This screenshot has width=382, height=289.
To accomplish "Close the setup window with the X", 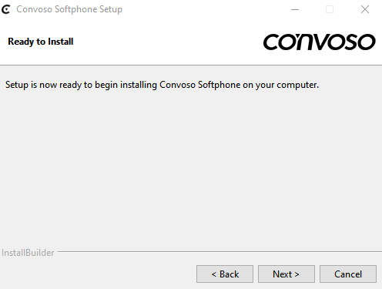I will point(365,9).
